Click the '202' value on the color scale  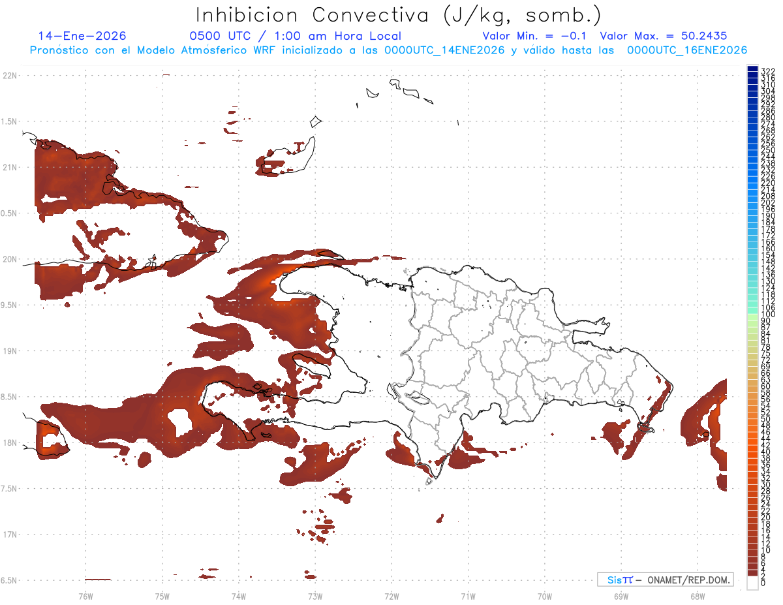[x=768, y=202]
